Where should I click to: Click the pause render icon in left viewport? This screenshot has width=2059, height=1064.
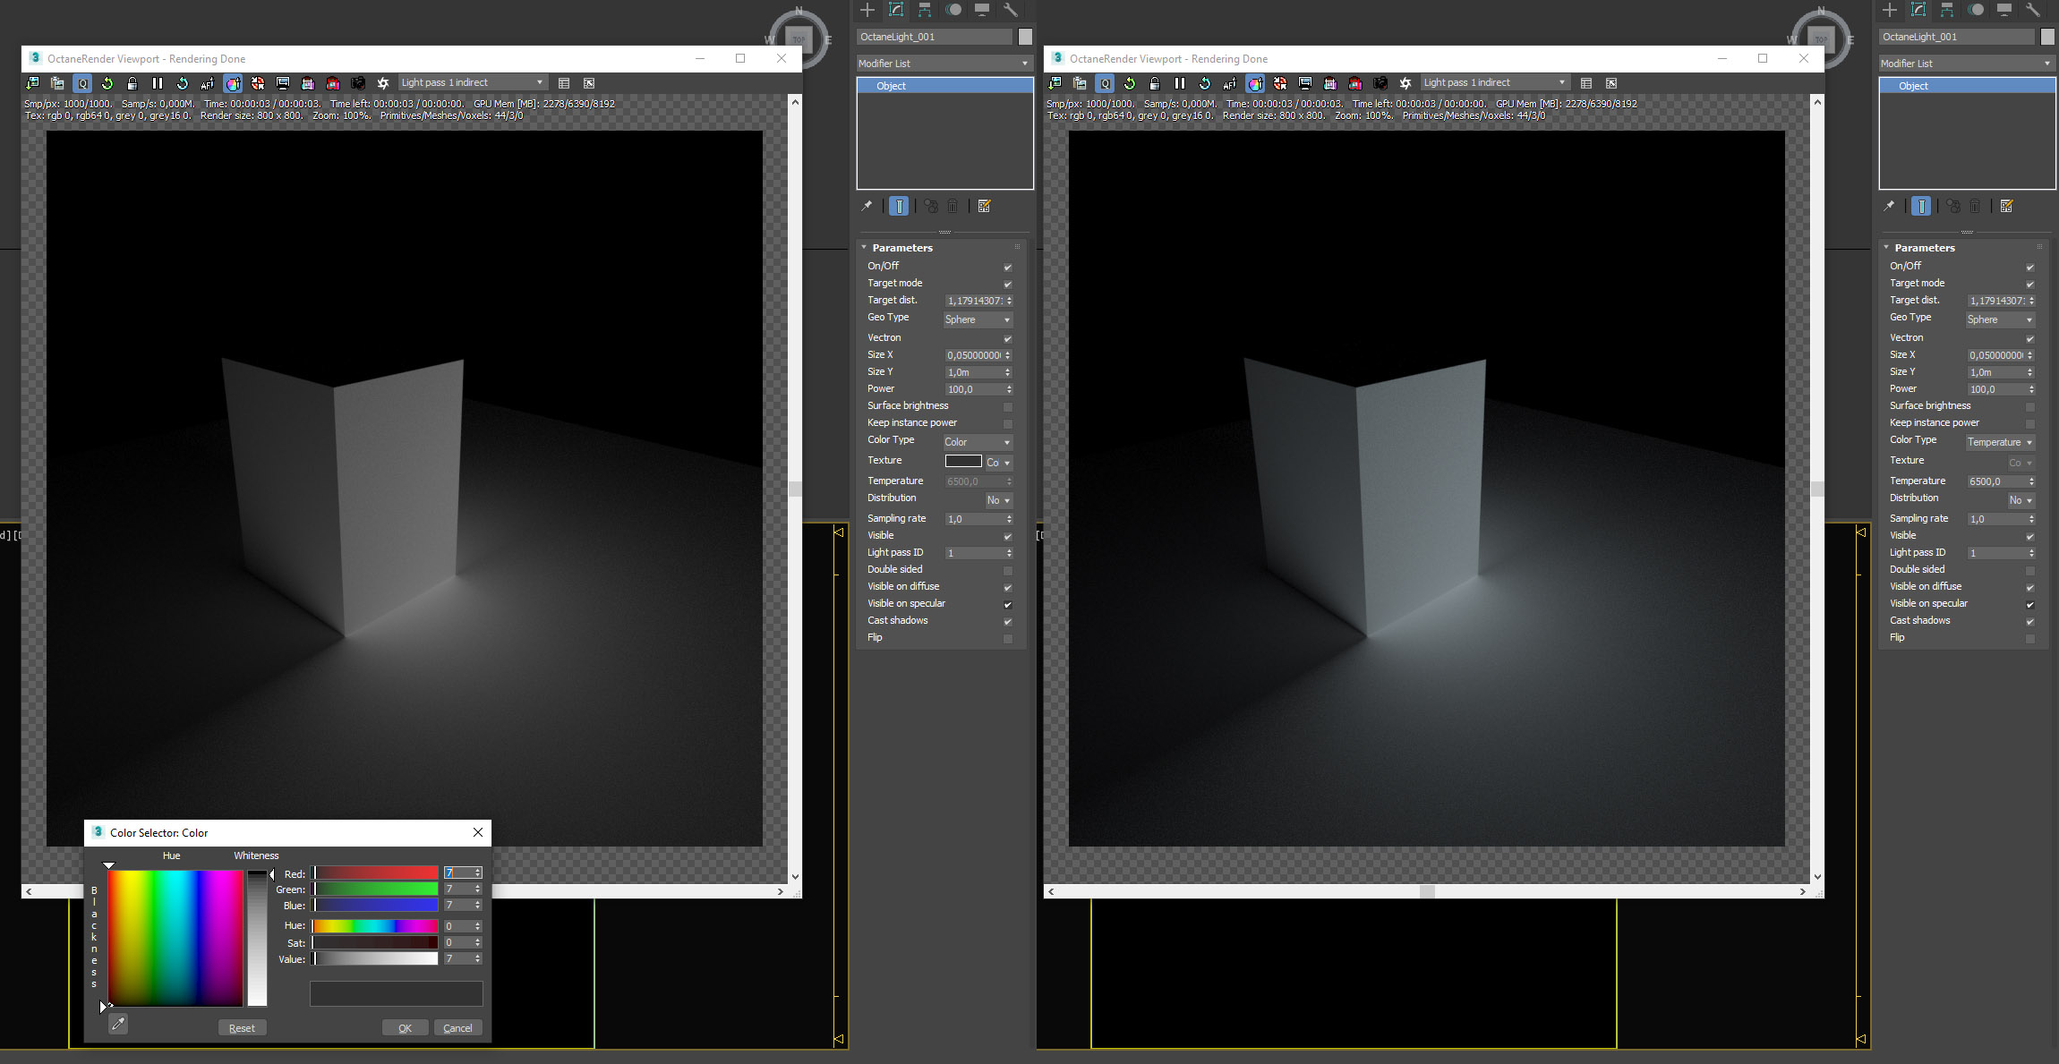tap(158, 83)
